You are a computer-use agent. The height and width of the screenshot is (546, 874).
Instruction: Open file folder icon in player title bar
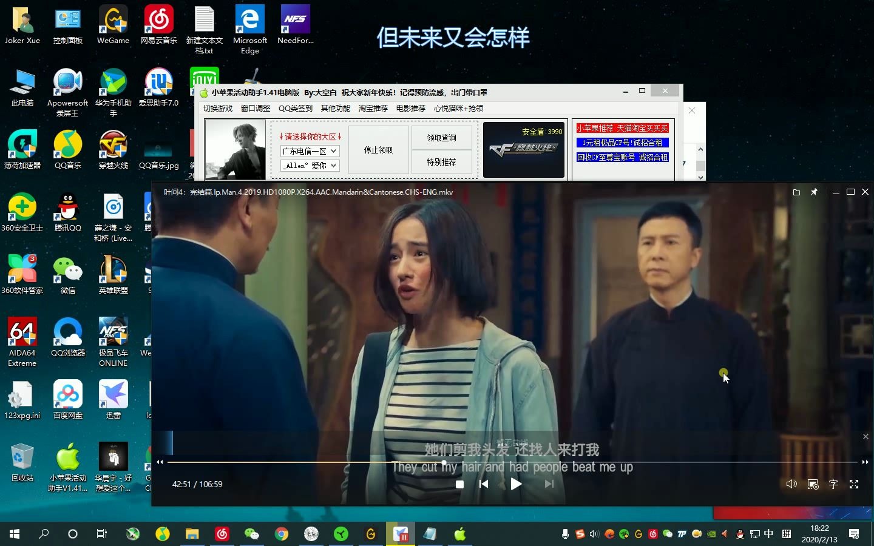point(796,192)
